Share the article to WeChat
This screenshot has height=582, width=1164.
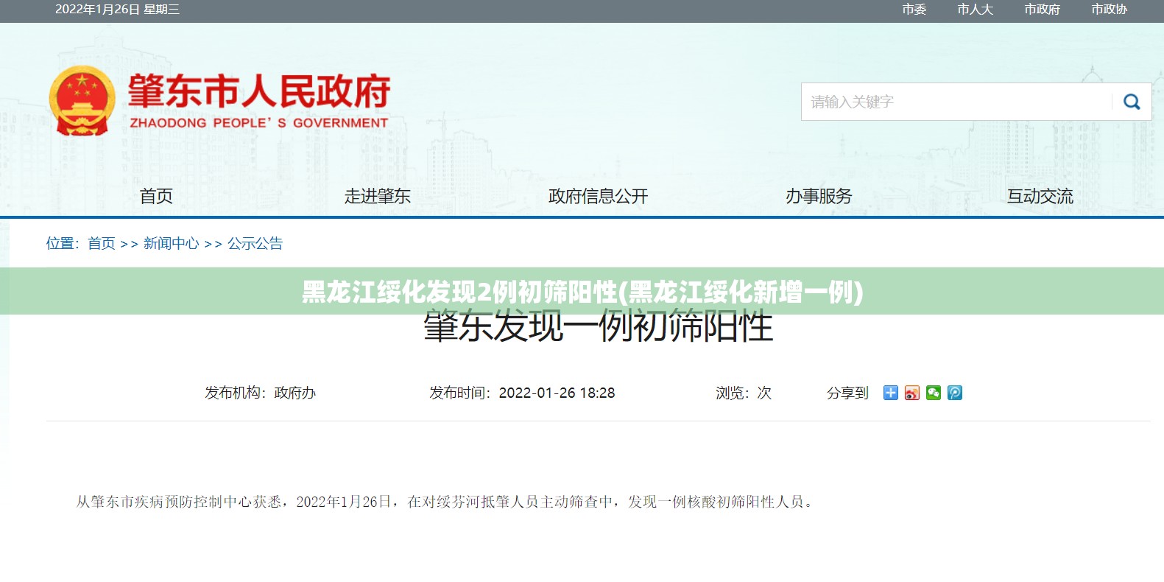pos(934,393)
